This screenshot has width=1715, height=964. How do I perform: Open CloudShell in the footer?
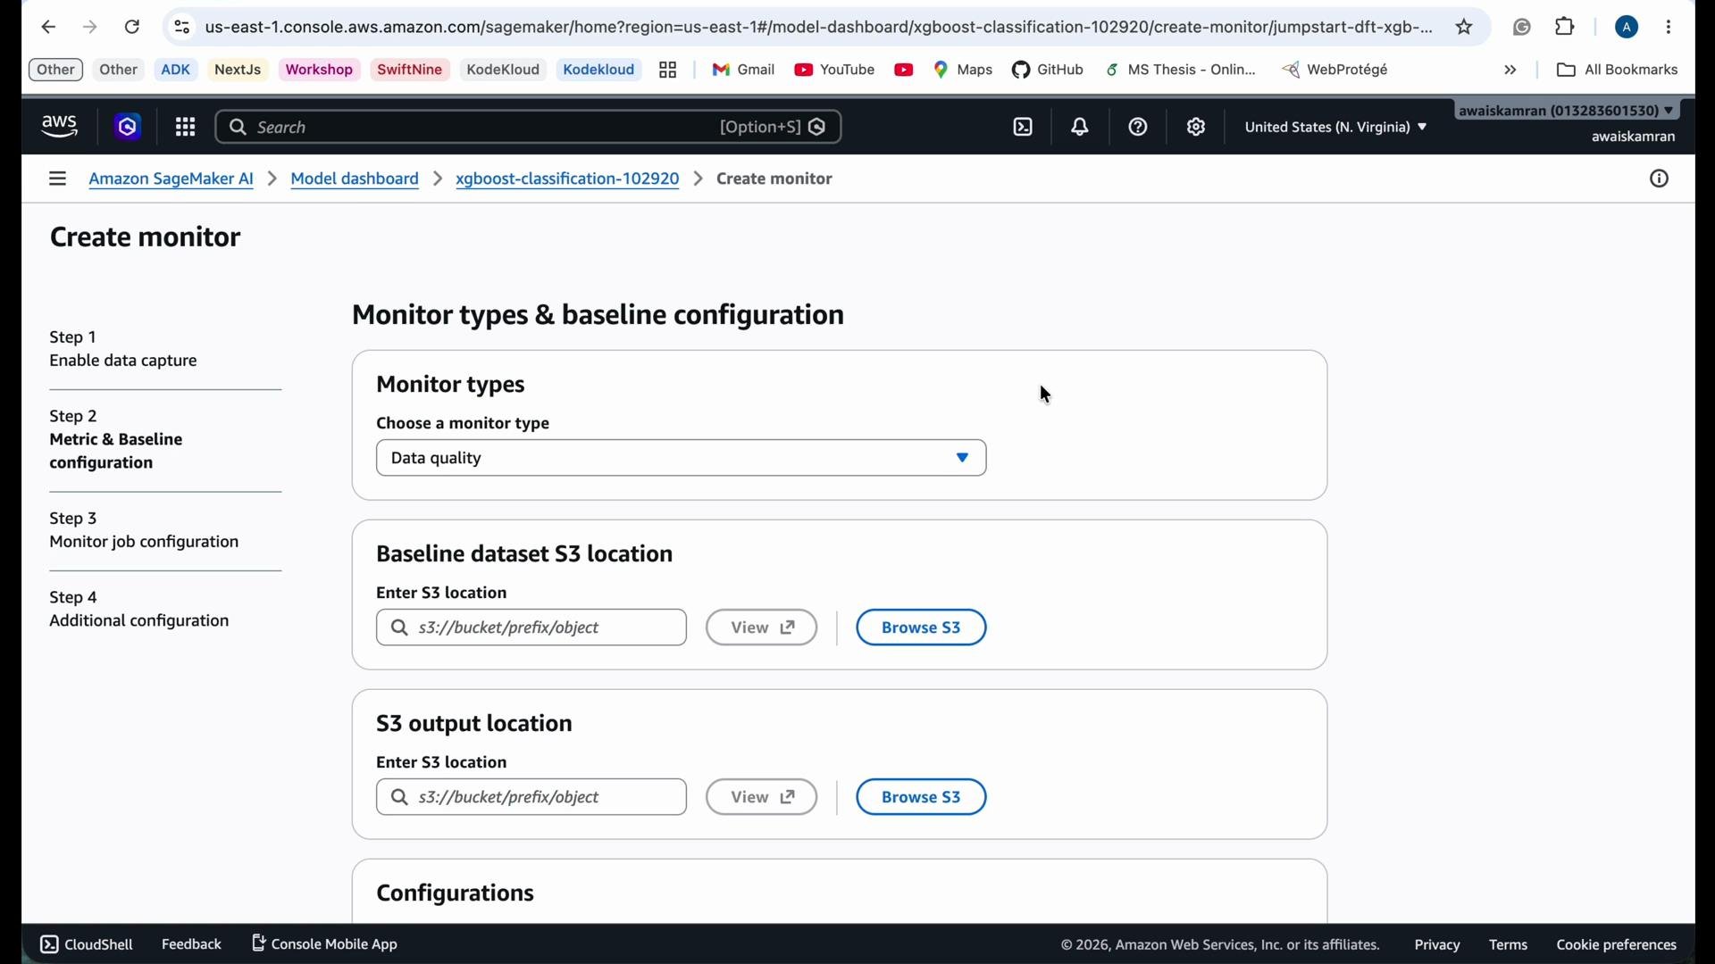point(87,944)
